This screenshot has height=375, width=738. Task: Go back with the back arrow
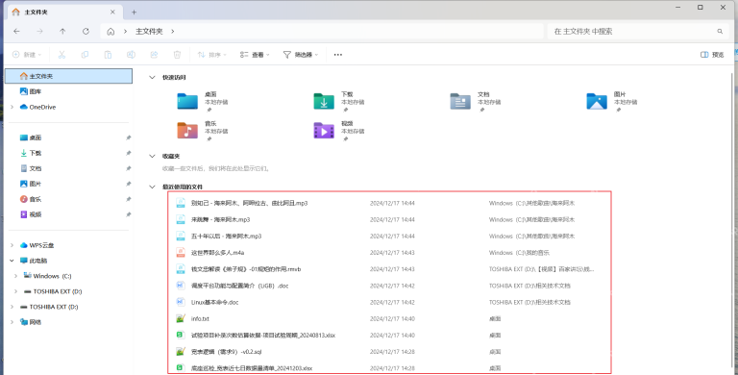click(17, 31)
